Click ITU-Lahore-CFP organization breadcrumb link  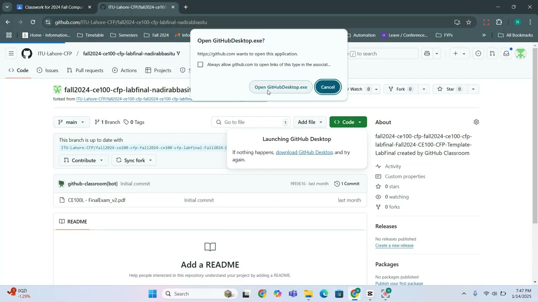[x=55, y=54]
